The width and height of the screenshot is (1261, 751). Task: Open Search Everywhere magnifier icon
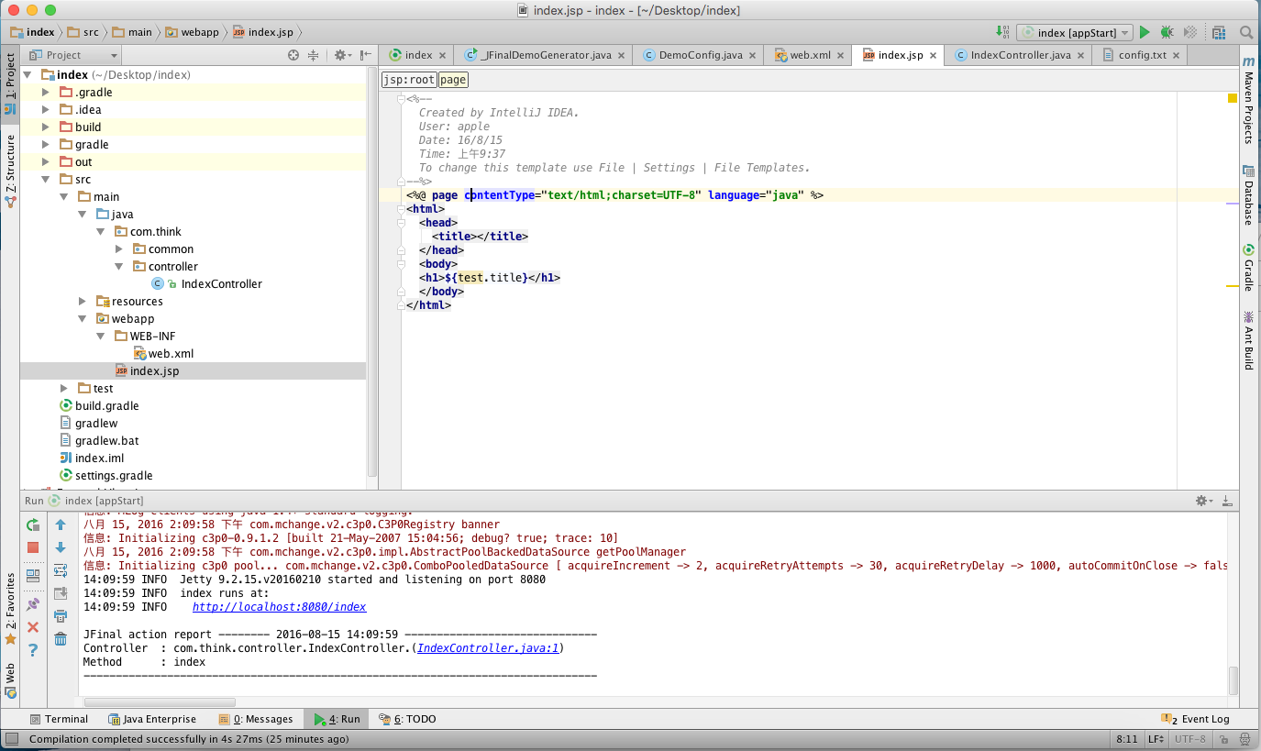1246,32
